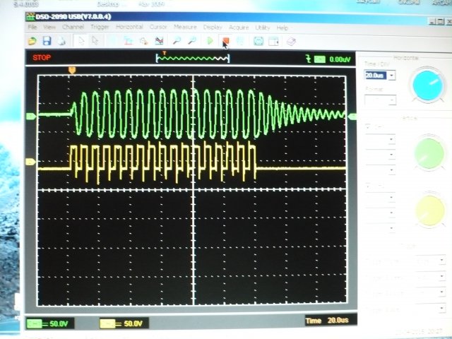Open the Trigger menu
452x339 pixels.
coord(100,28)
